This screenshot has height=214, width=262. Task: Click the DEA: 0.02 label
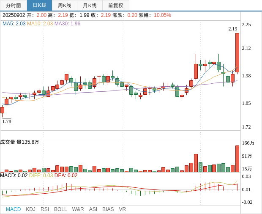click(x=66, y=176)
